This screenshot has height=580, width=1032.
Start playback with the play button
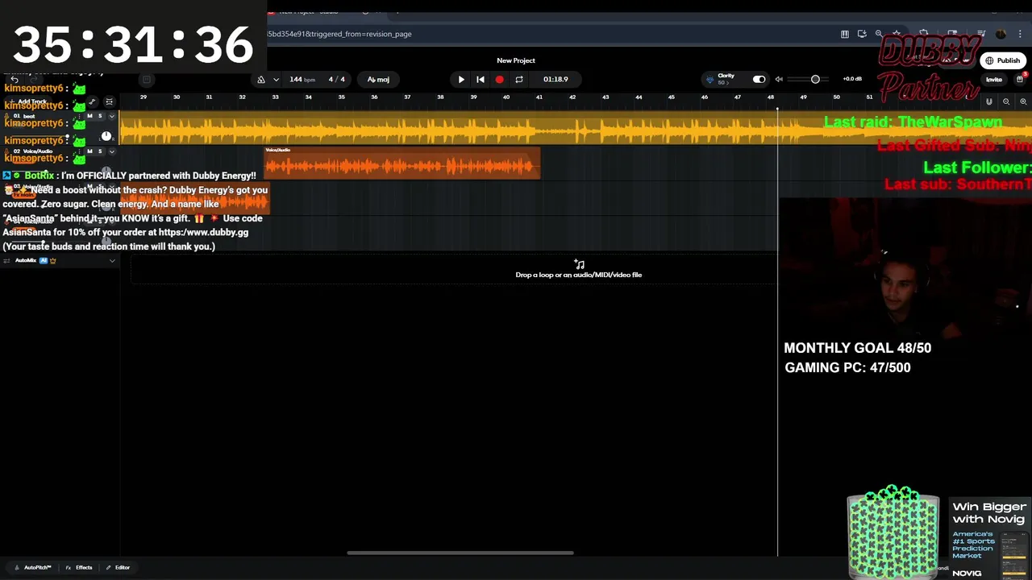click(x=460, y=79)
